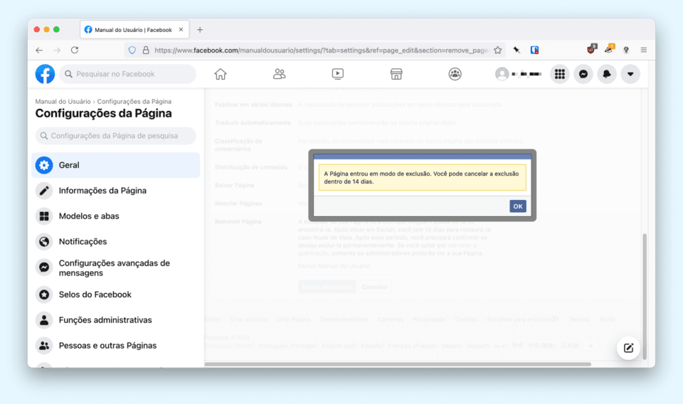This screenshot has height=404, width=683.
Task: Select Geral in the settings sidebar
Action: click(115, 165)
